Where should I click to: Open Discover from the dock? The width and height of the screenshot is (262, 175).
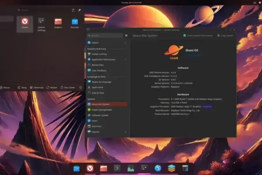coord(76,168)
